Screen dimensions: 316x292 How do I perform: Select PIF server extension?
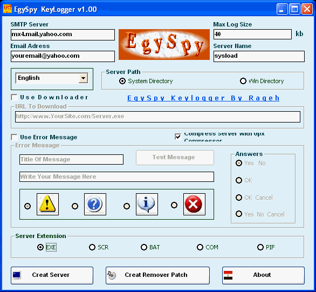tap(260, 247)
